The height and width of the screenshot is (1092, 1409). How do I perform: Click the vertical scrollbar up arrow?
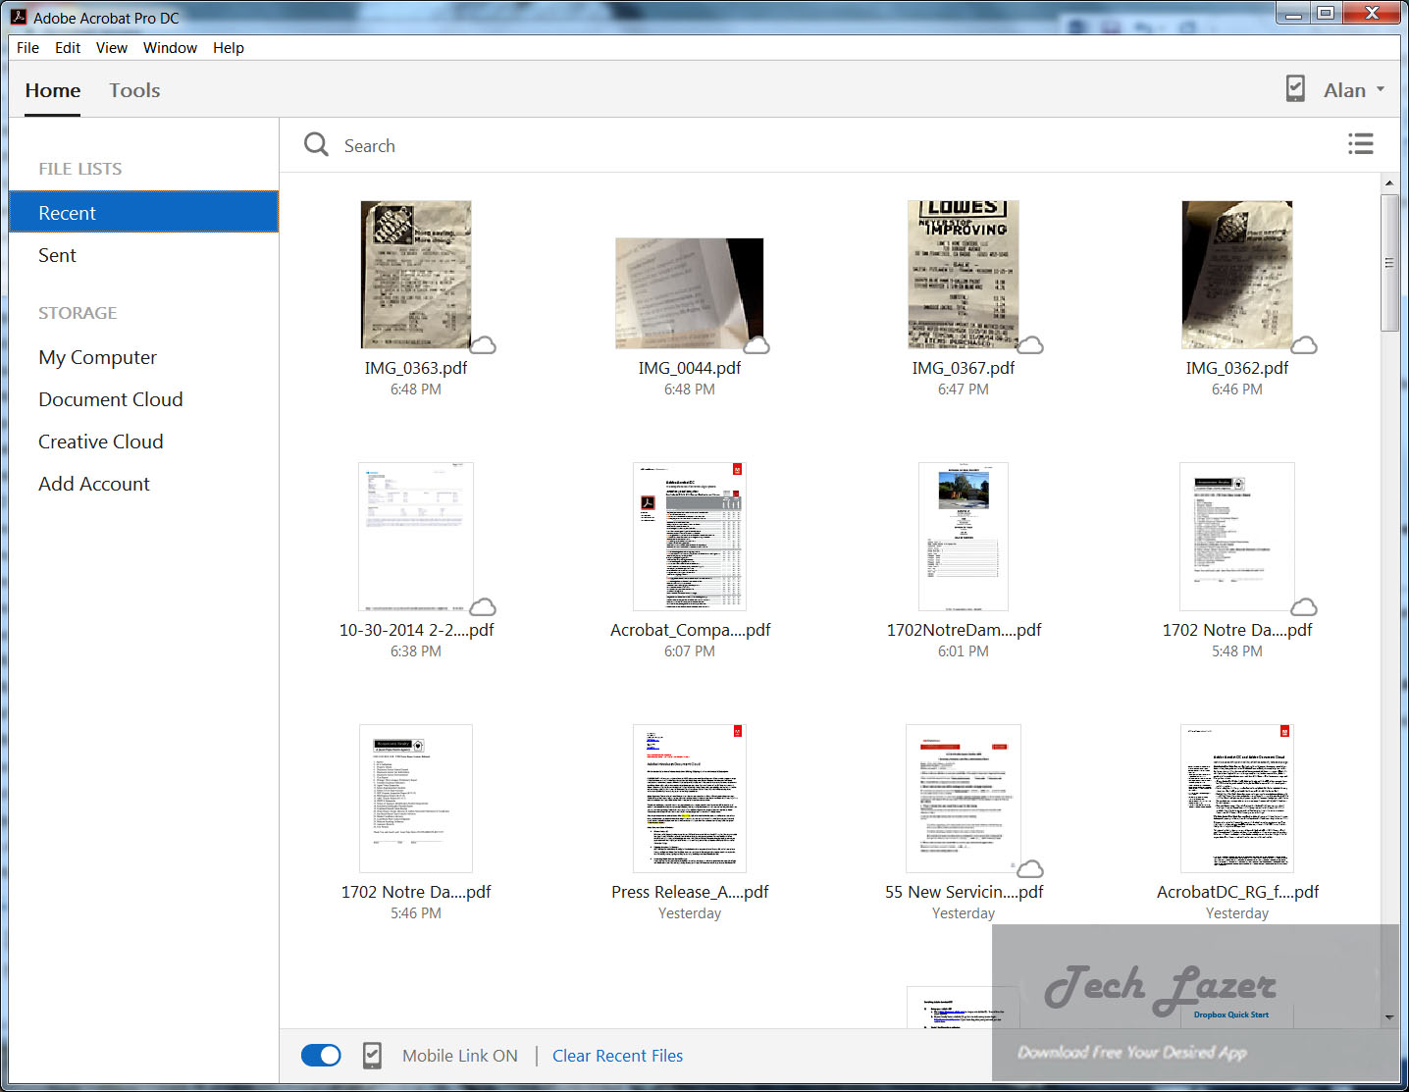click(x=1389, y=183)
